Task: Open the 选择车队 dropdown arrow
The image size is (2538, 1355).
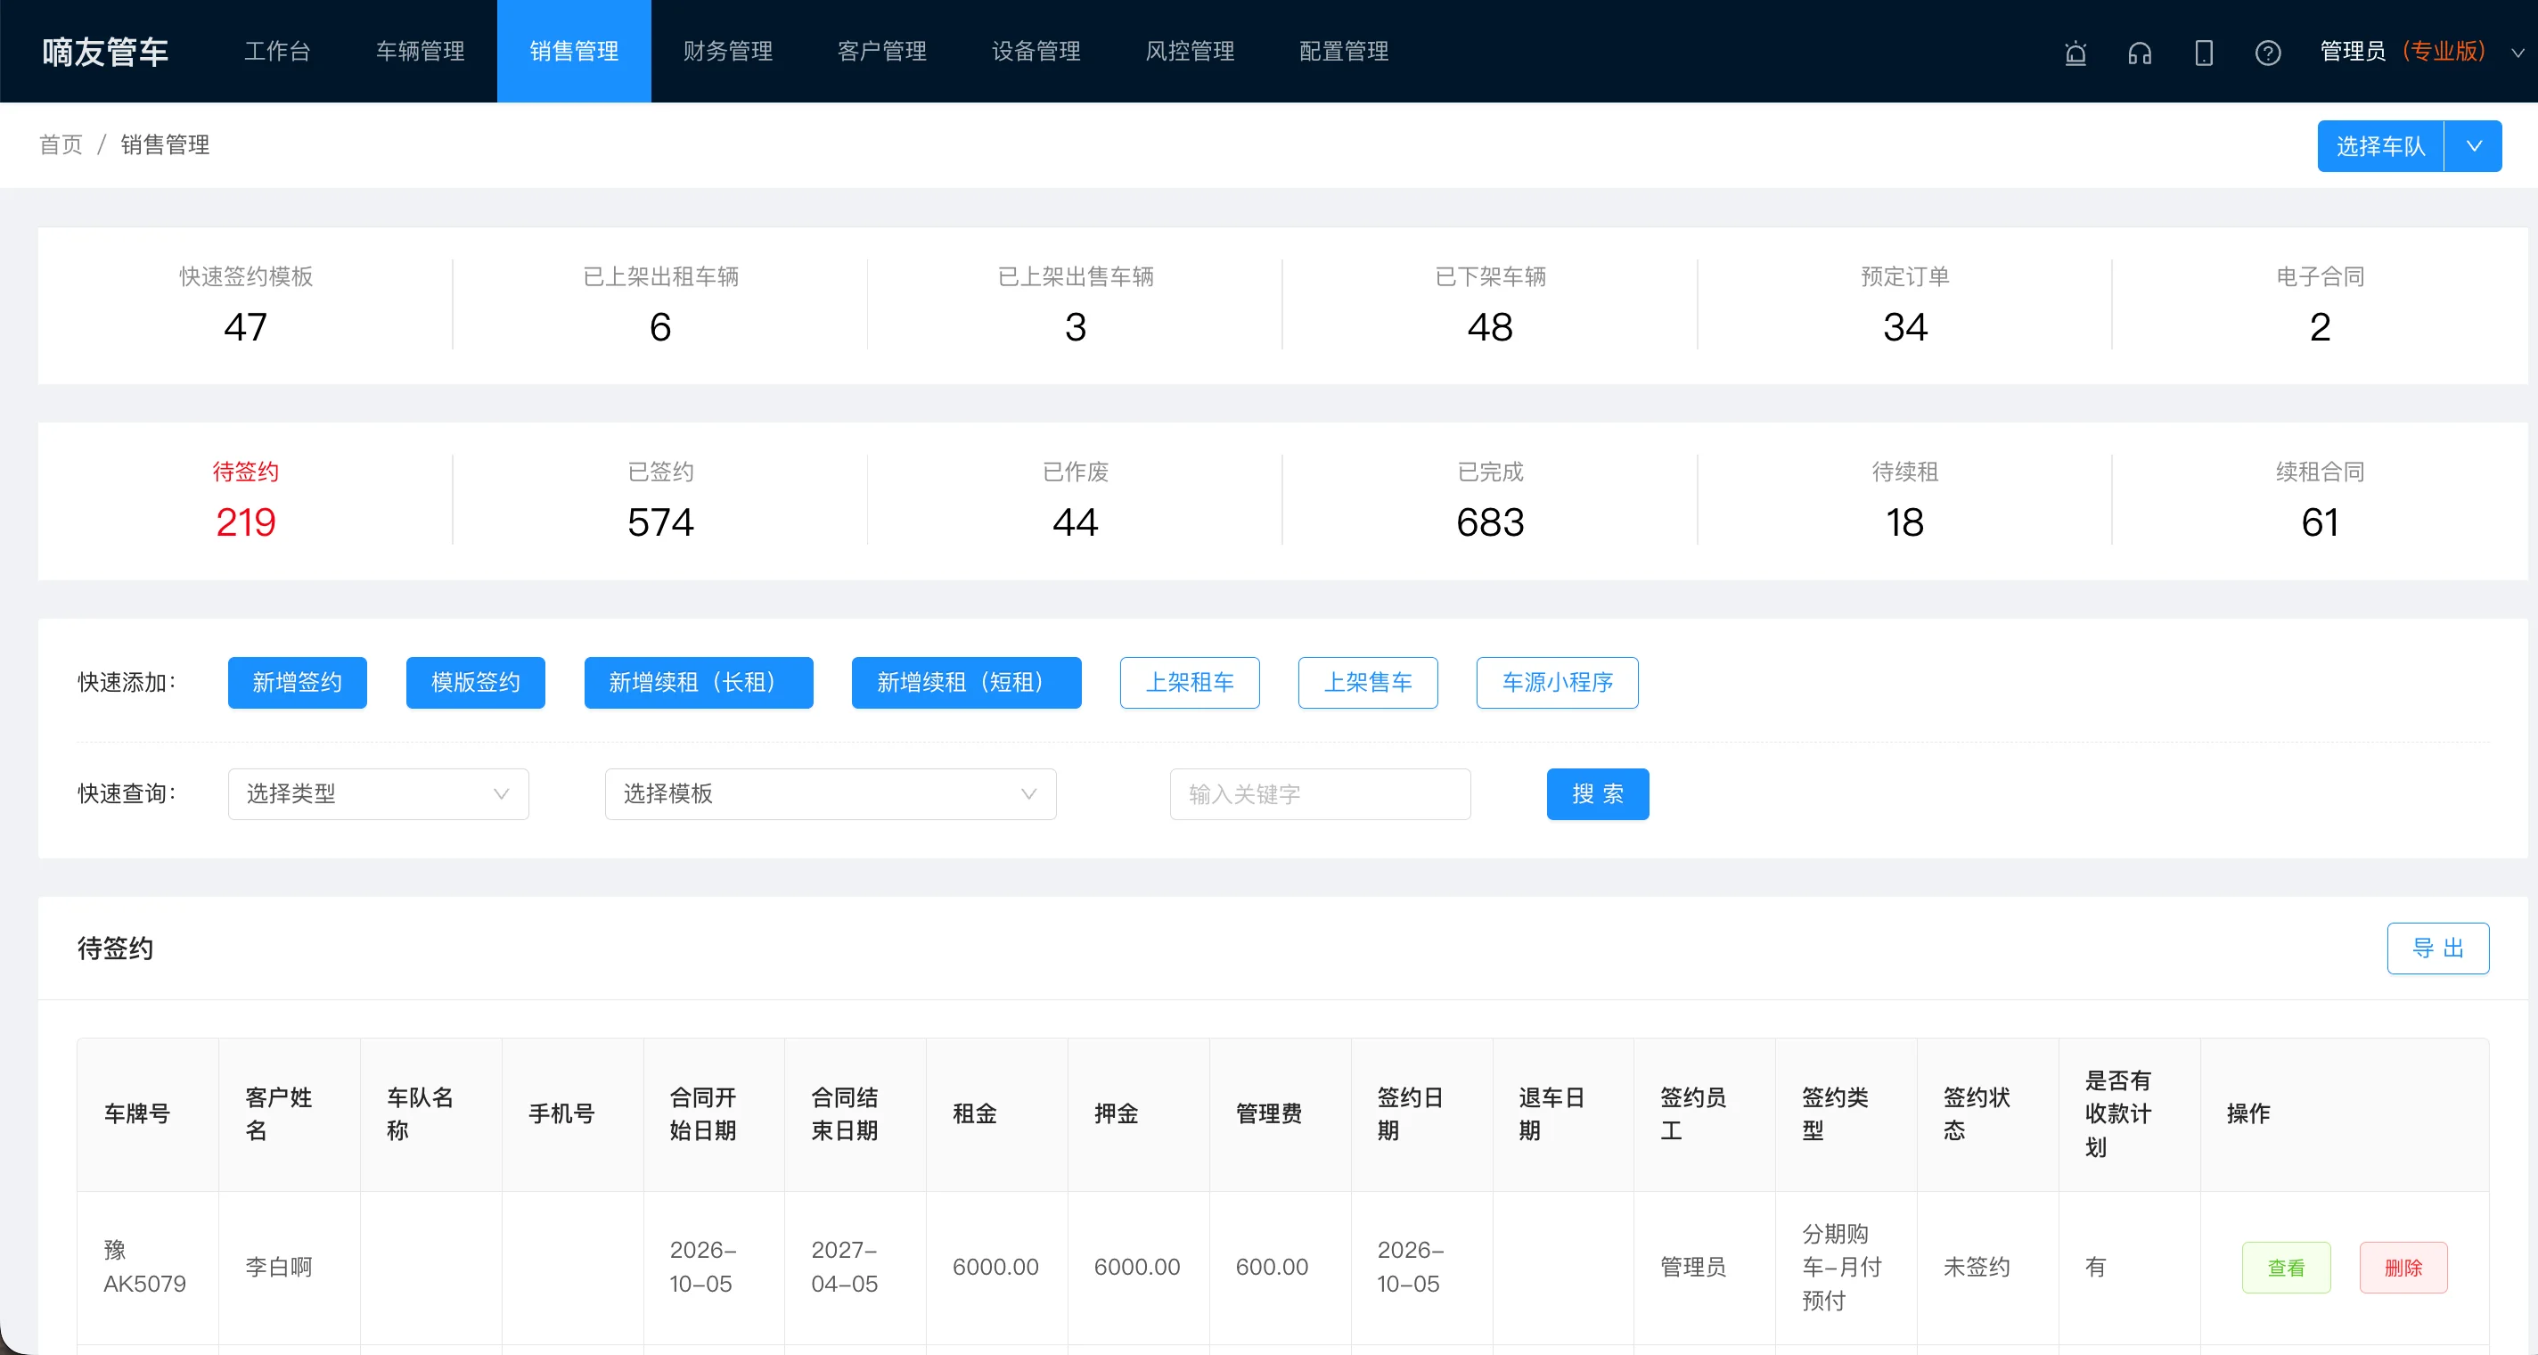Action: (x=2473, y=146)
